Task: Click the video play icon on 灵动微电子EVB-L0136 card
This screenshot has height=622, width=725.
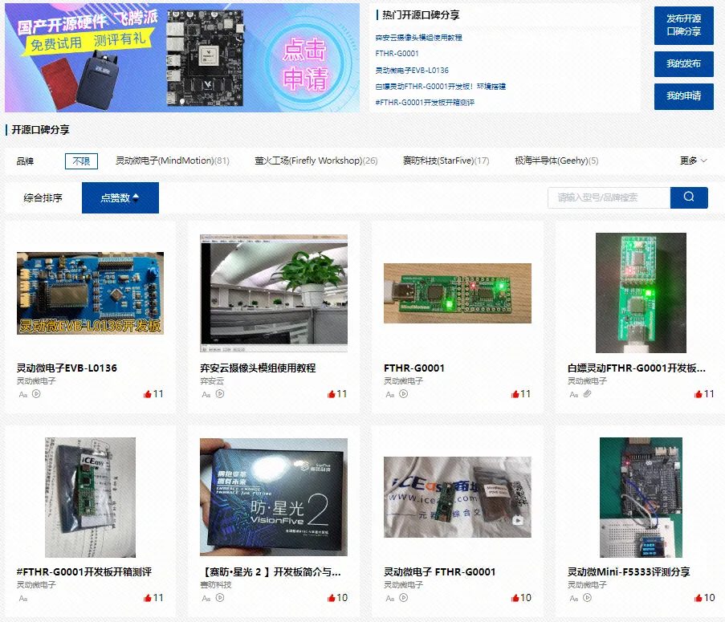Action: click(x=36, y=394)
